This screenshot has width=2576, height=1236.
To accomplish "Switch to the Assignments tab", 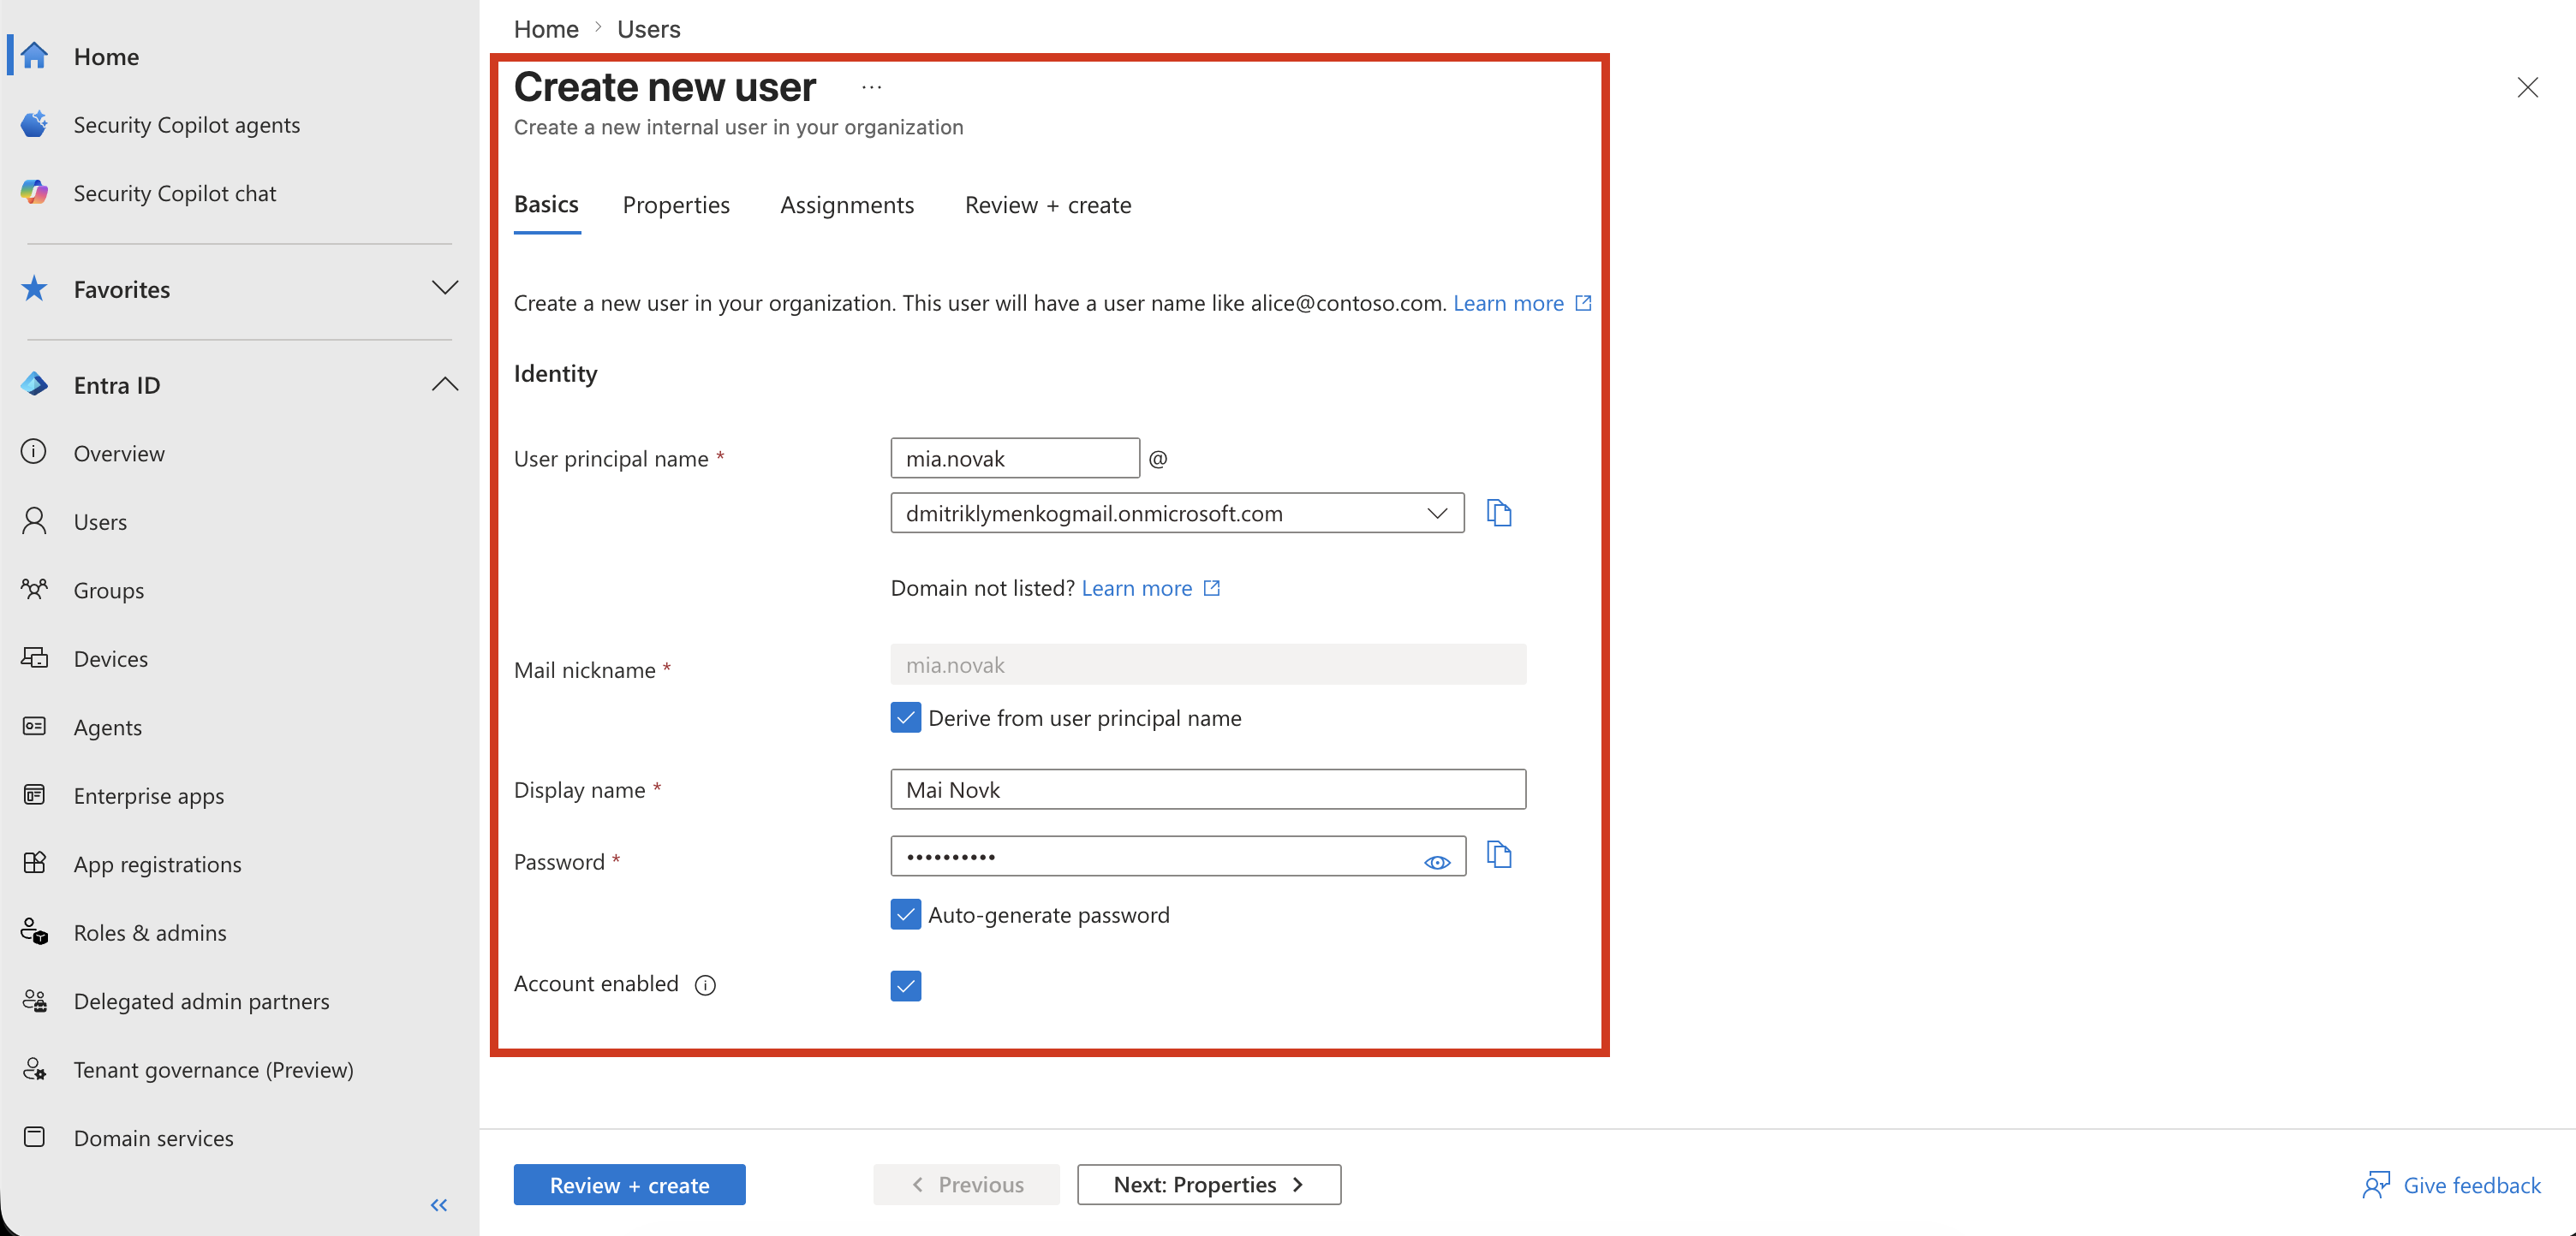I will pos(847,205).
